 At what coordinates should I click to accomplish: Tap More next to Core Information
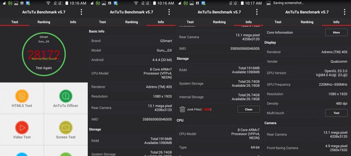tap(336, 33)
